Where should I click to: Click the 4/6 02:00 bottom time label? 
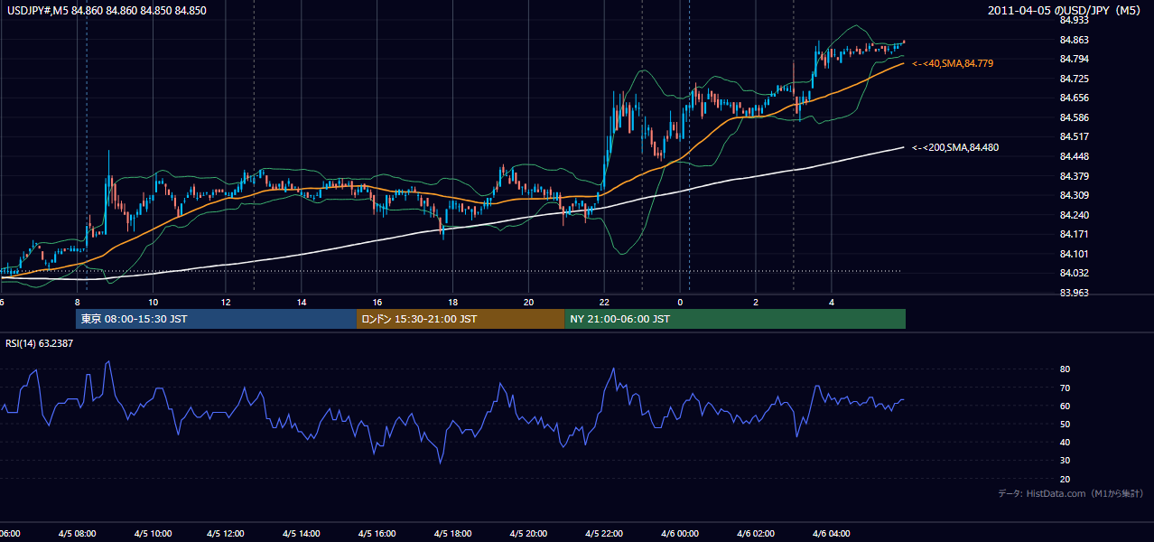[x=754, y=534]
